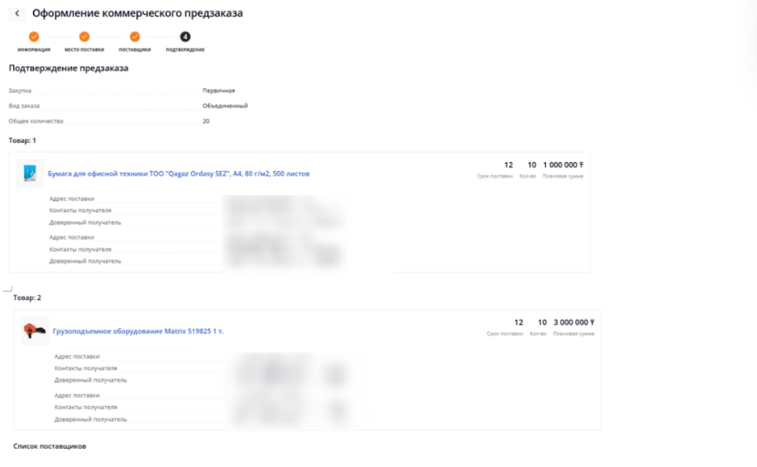Click the 1 000 000 ₸ planned sum
This screenshot has width=757, height=467.
[x=563, y=165]
